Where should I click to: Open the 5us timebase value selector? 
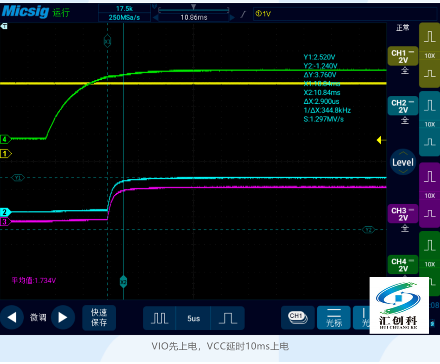click(x=194, y=318)
